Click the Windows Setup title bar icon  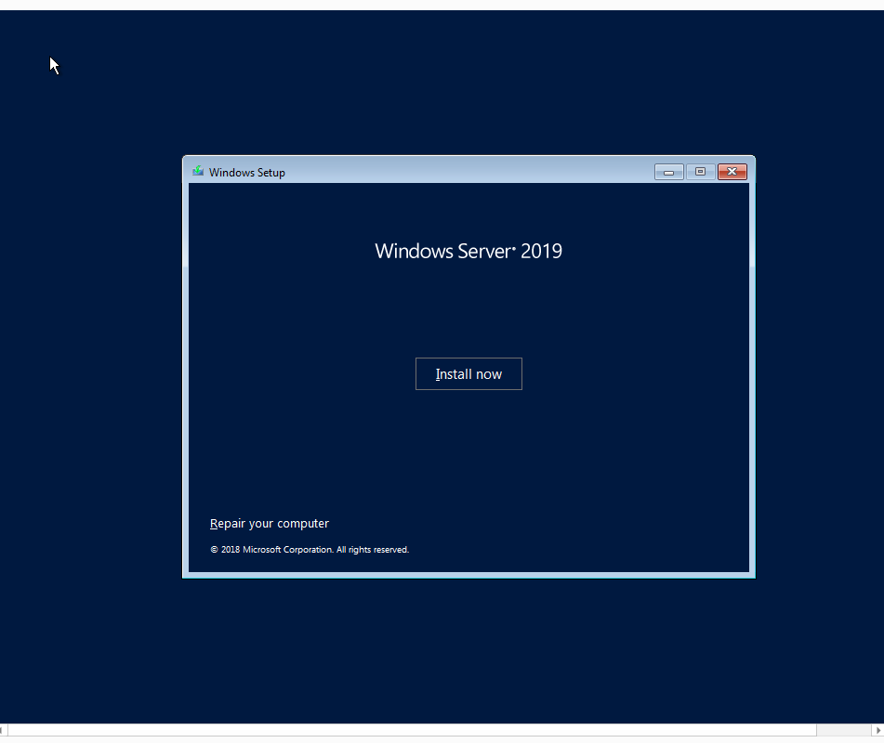(198, 171)
